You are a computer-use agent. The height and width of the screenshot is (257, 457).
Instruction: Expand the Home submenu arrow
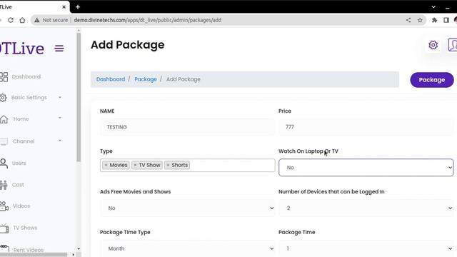coord(60,118)
